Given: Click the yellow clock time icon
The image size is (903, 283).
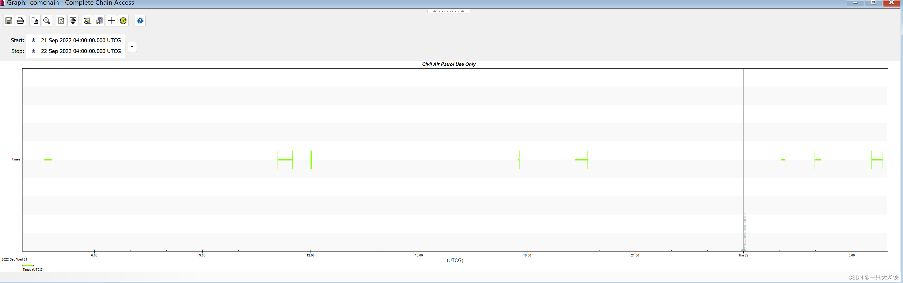Looking at the screenshot, I should pos(123,21).
